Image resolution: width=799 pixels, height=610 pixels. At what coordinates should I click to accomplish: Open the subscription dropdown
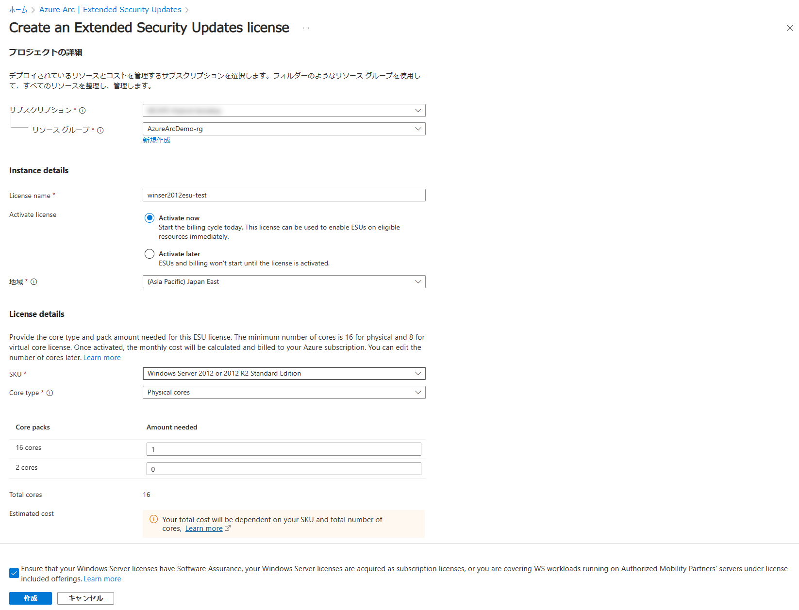coord(284,110)
